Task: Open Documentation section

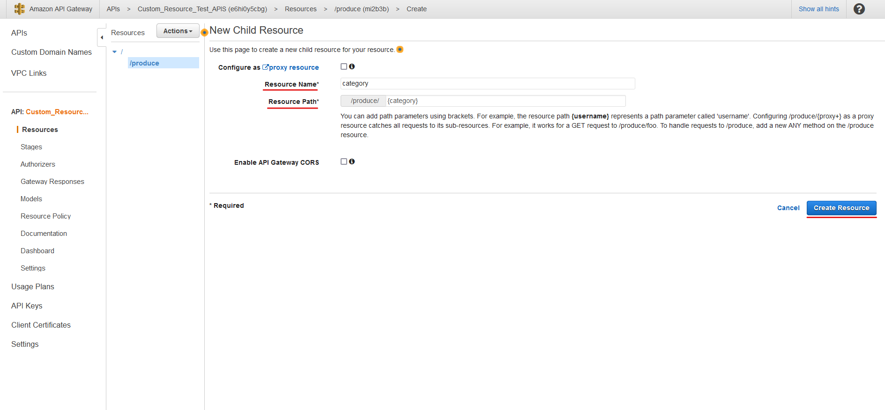Action: (x=44, y=234)
